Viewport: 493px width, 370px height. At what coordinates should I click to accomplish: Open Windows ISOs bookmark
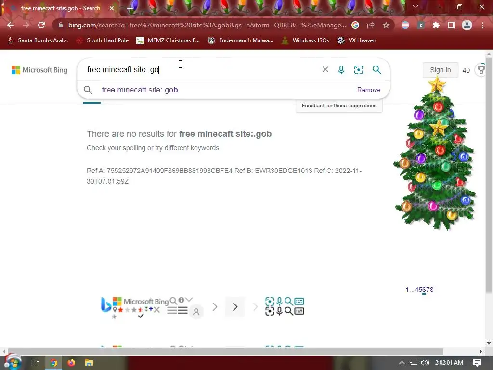tap(306, 40)
